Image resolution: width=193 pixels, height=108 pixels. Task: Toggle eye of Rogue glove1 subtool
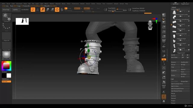click(189, 21)
